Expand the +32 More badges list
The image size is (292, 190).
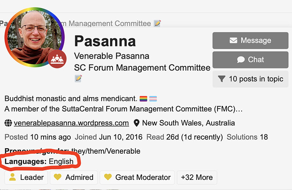(197, 177)
